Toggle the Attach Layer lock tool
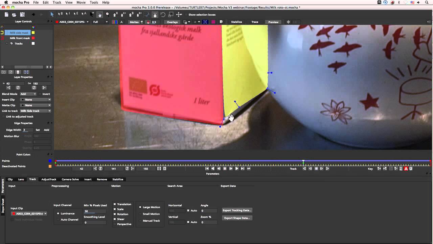 tap(155, 15)
